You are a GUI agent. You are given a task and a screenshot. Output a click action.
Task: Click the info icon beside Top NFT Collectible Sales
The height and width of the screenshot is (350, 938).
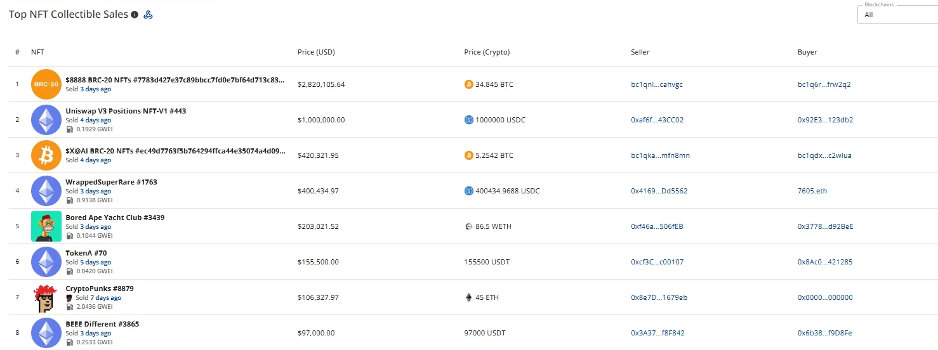(135, 15)
